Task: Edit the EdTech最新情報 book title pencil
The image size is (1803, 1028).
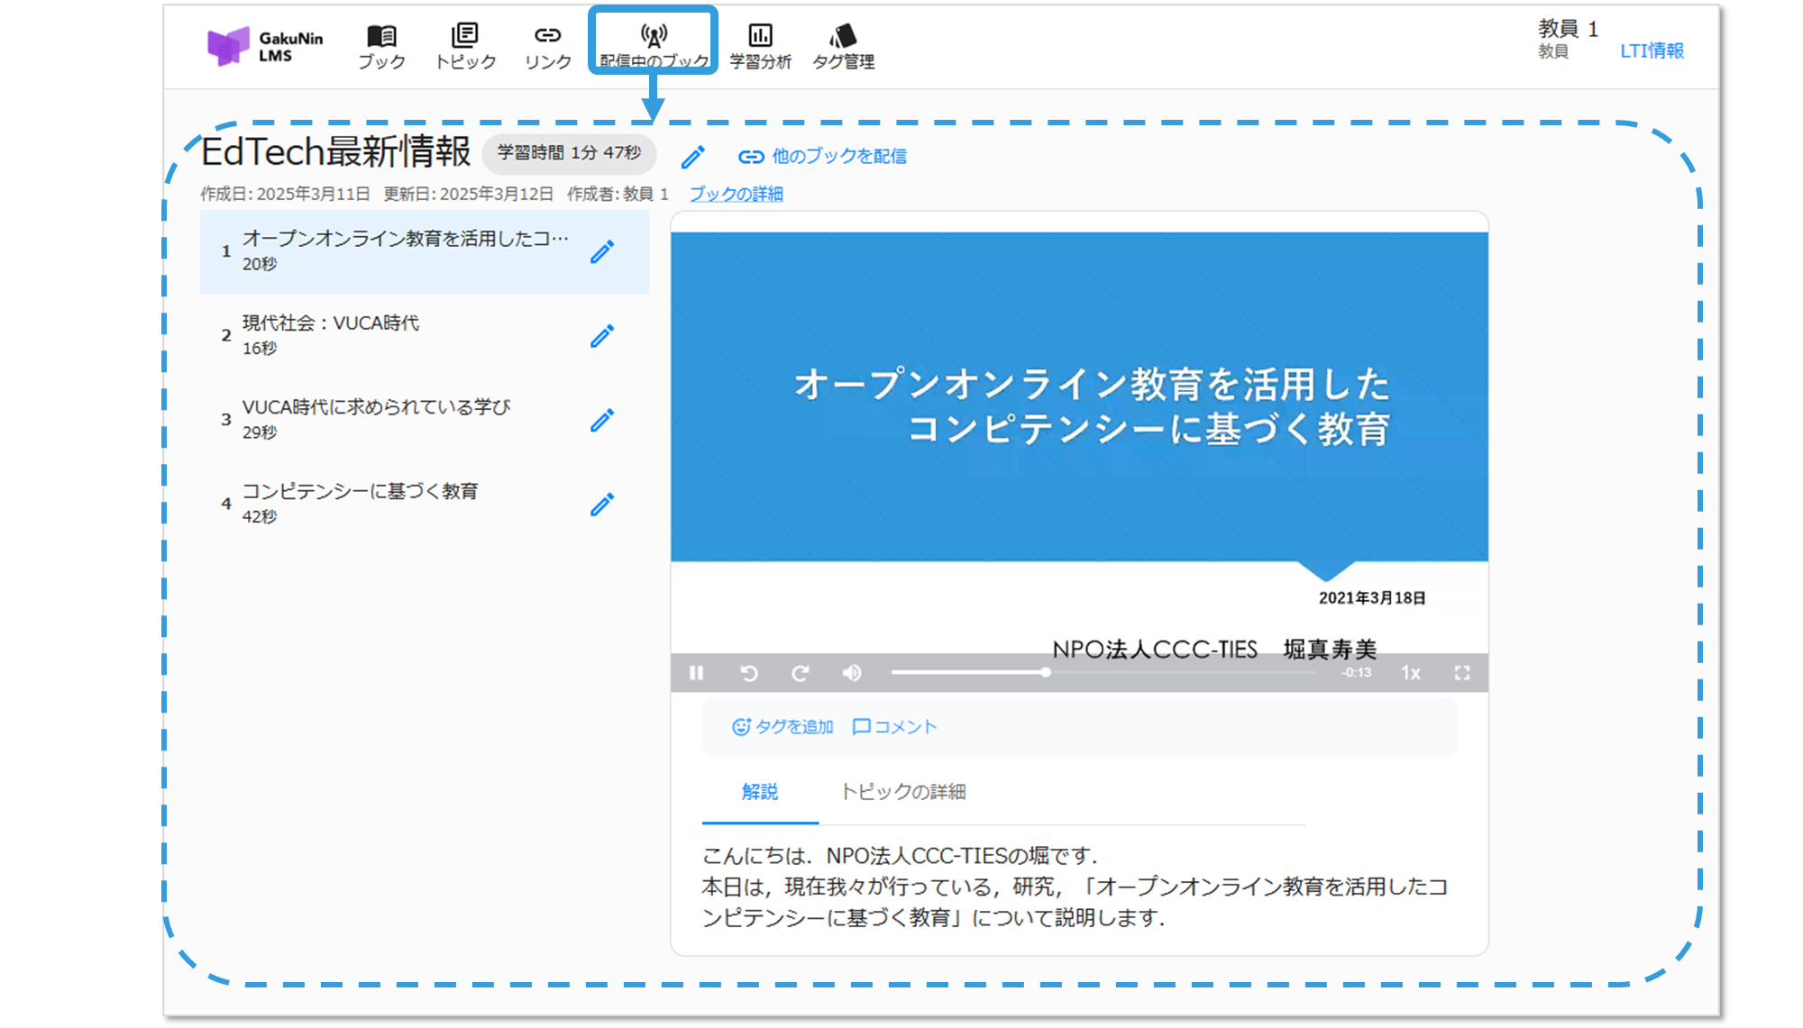Action: (692, 158)
